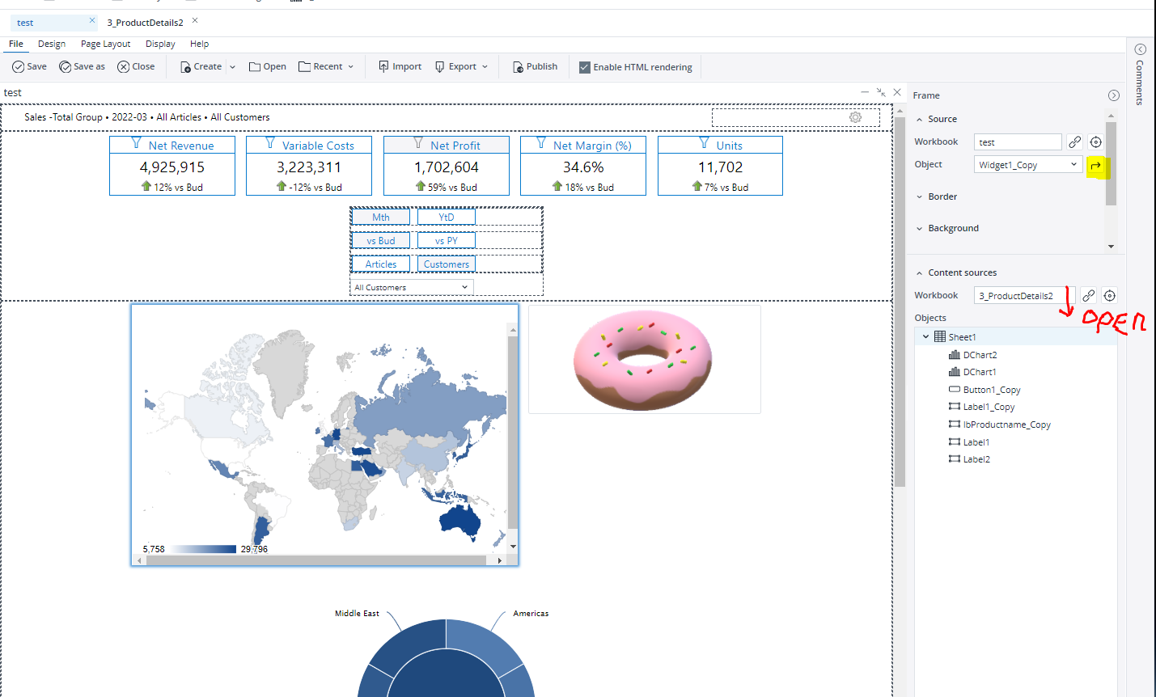Click the Net Revenue filter funnel icon
This screenshot has height=697, width=1156.
coord(137,144)
